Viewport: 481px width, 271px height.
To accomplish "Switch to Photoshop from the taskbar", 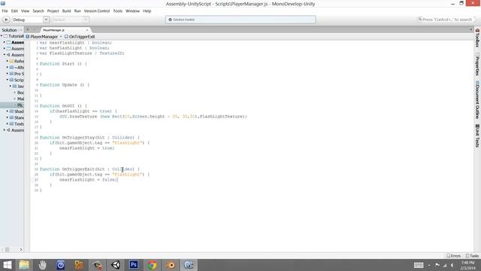I will [134, 265].
